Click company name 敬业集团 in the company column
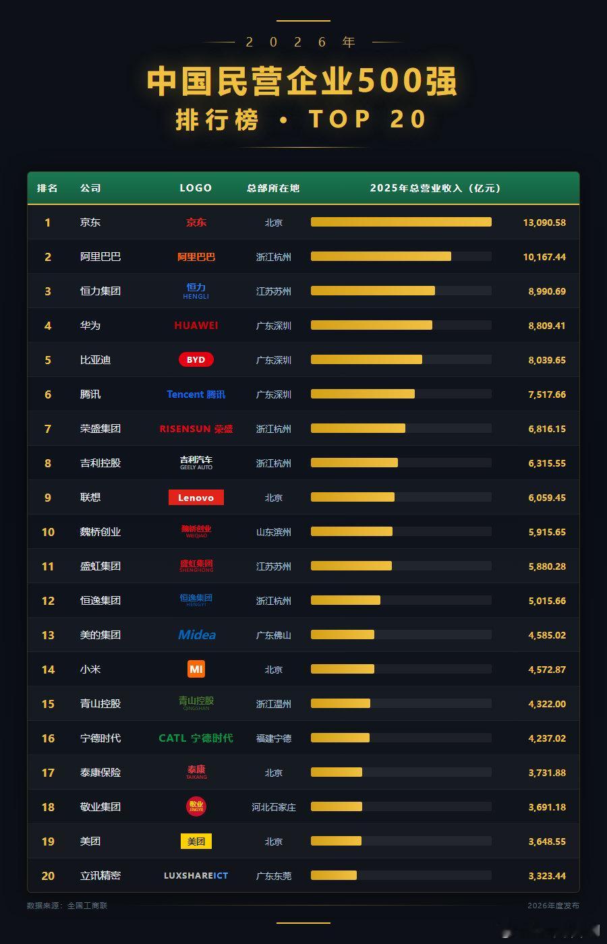The image size is (607, 944). coord(100,806)
